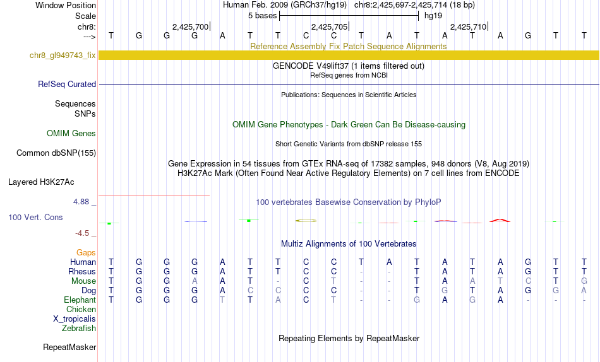Image resolution: width=600 pixels, height=362 pixels.
Task: Click the 100 Vert. Cons label
Action: pyautogui.click(x=35, y=218)
